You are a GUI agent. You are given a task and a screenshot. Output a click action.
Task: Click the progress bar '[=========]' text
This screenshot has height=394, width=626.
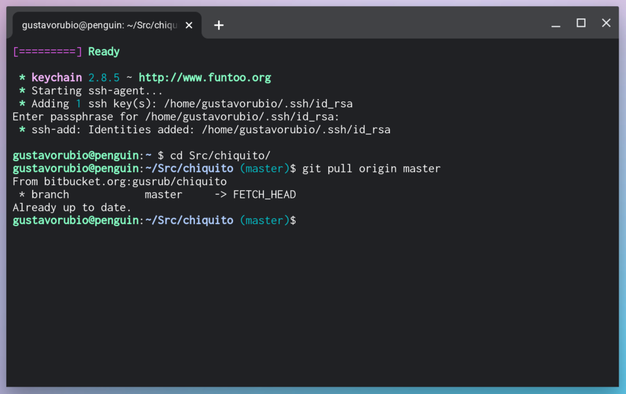coord(48,52)
